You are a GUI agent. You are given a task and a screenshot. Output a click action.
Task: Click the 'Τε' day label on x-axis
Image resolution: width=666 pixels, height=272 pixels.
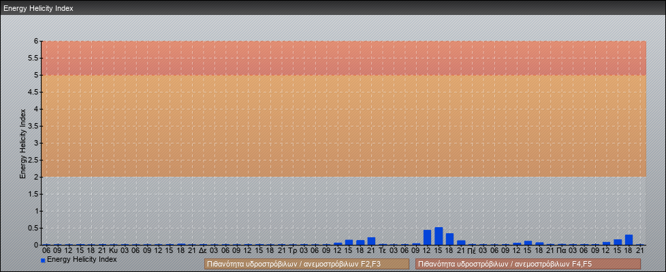(382, 250)
